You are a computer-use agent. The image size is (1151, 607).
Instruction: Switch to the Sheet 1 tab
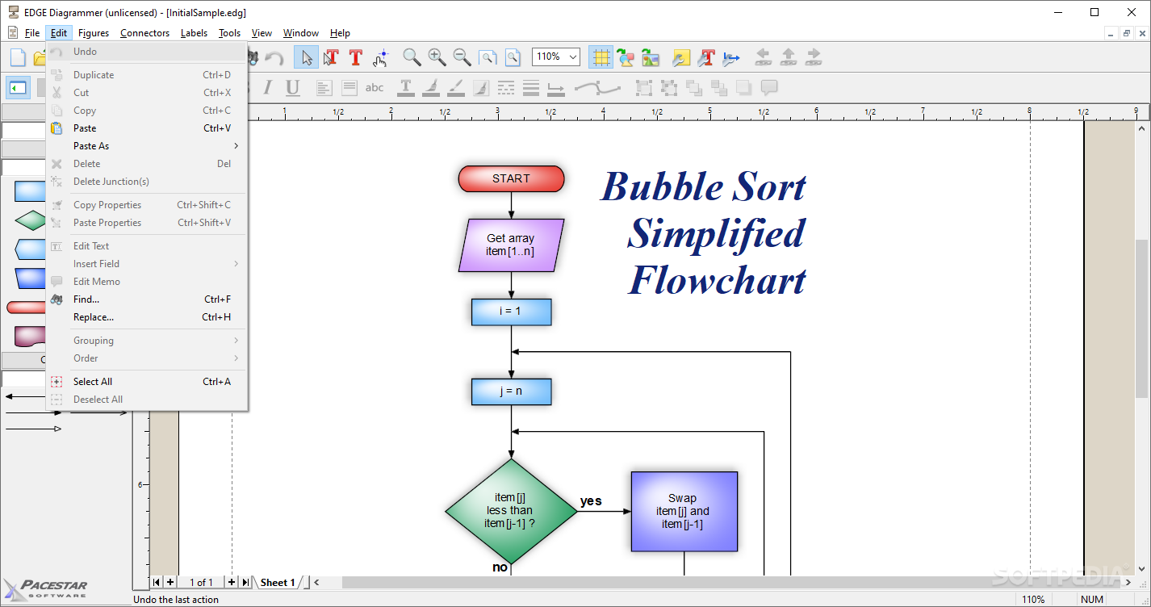point(278,582)
